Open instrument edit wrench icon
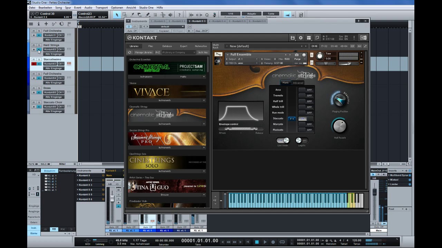The width and height of the screenshot is (442, 248). click(218, 54)
